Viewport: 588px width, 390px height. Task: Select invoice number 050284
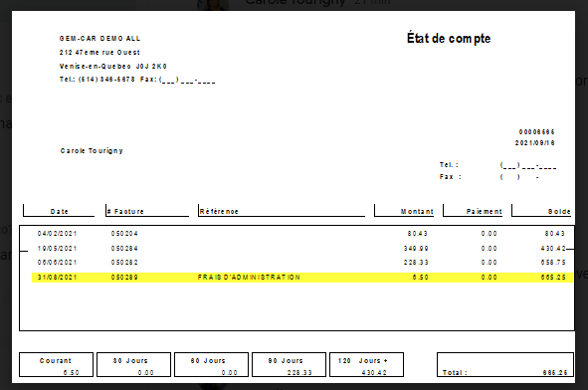click(x=124, y=249)
